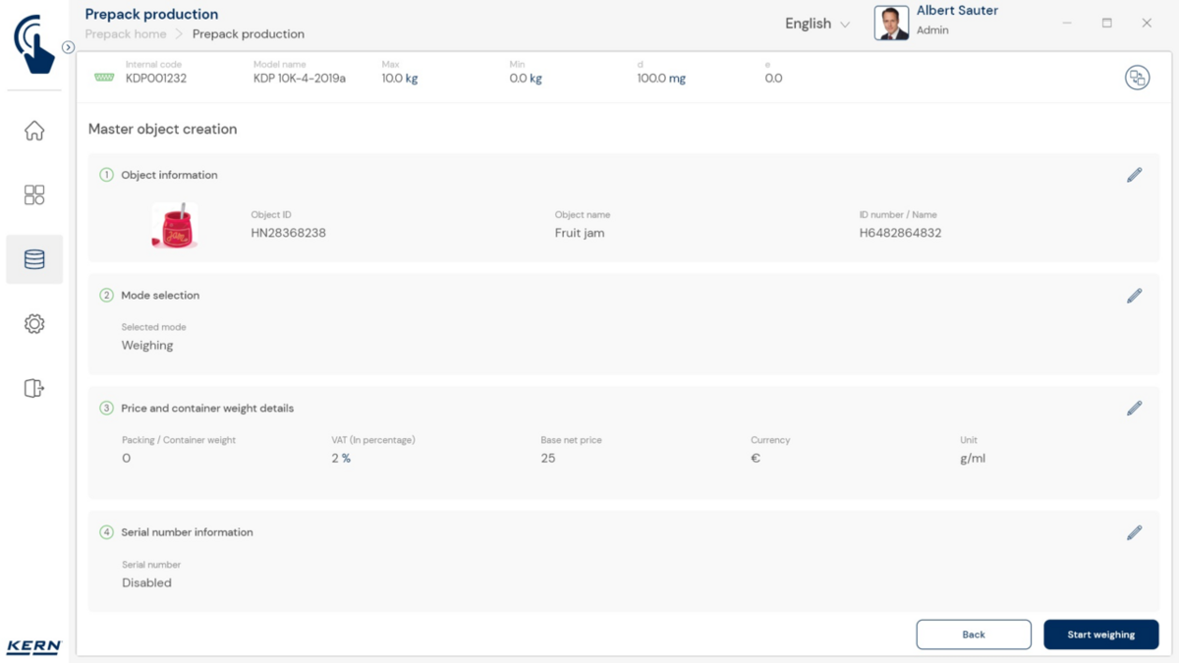Click the device switch icon at top right
1179x663 pixels.
[1137, 78]
